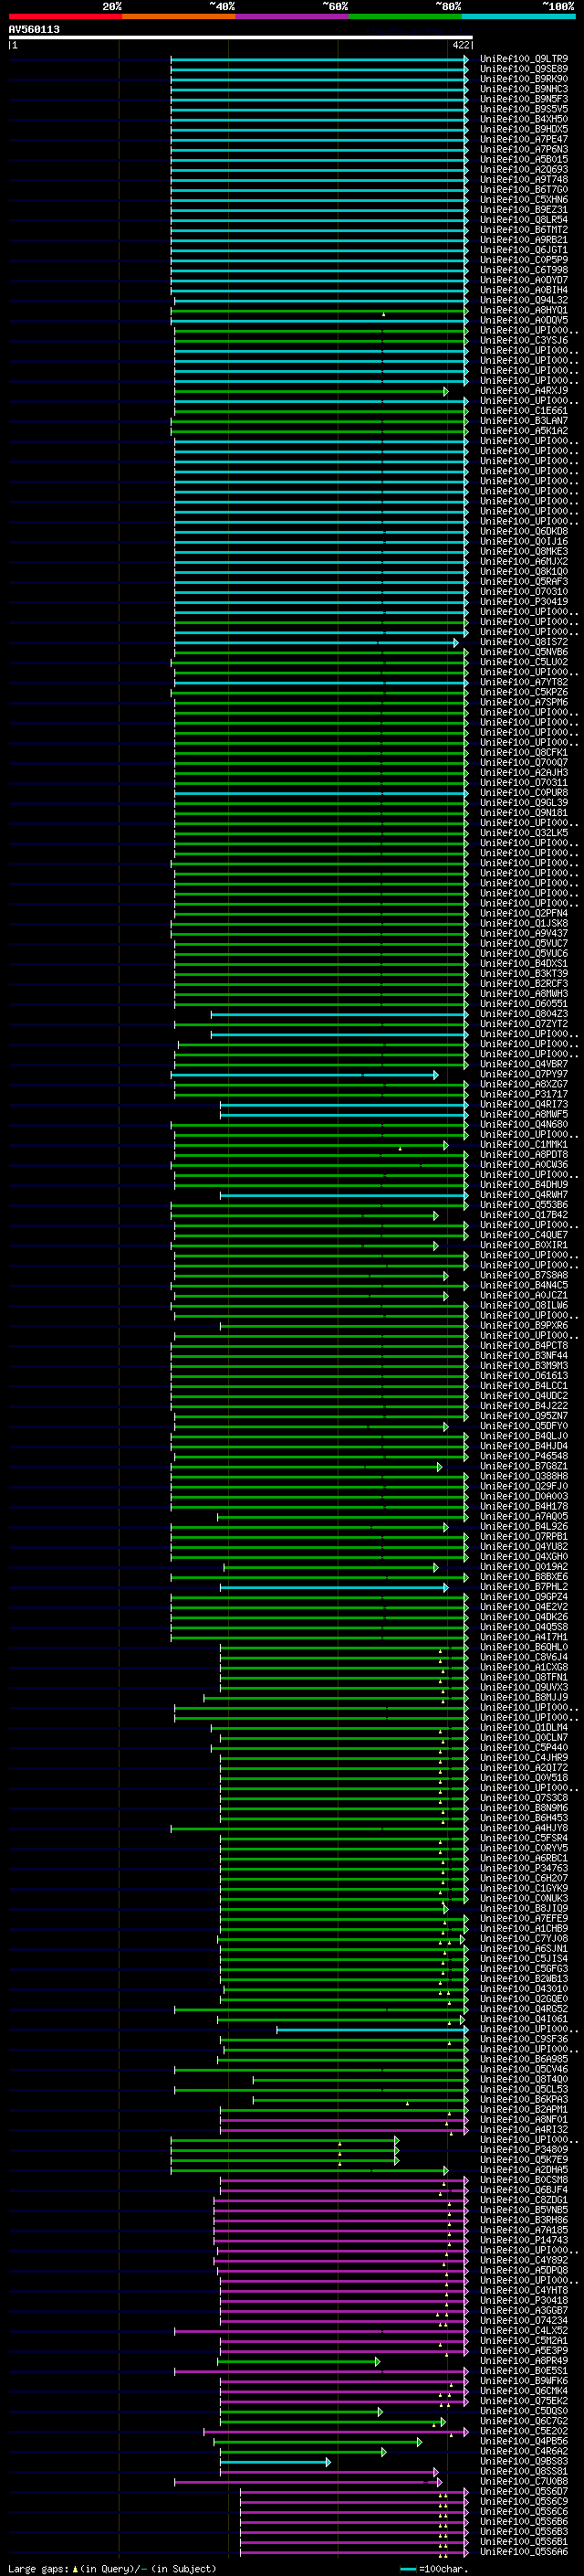Select label UniRef100_Q32LK5
The image size is (584, 2576).
point(524,833)
